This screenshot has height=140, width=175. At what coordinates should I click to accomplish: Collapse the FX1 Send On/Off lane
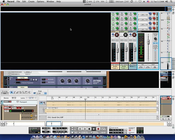21,113
